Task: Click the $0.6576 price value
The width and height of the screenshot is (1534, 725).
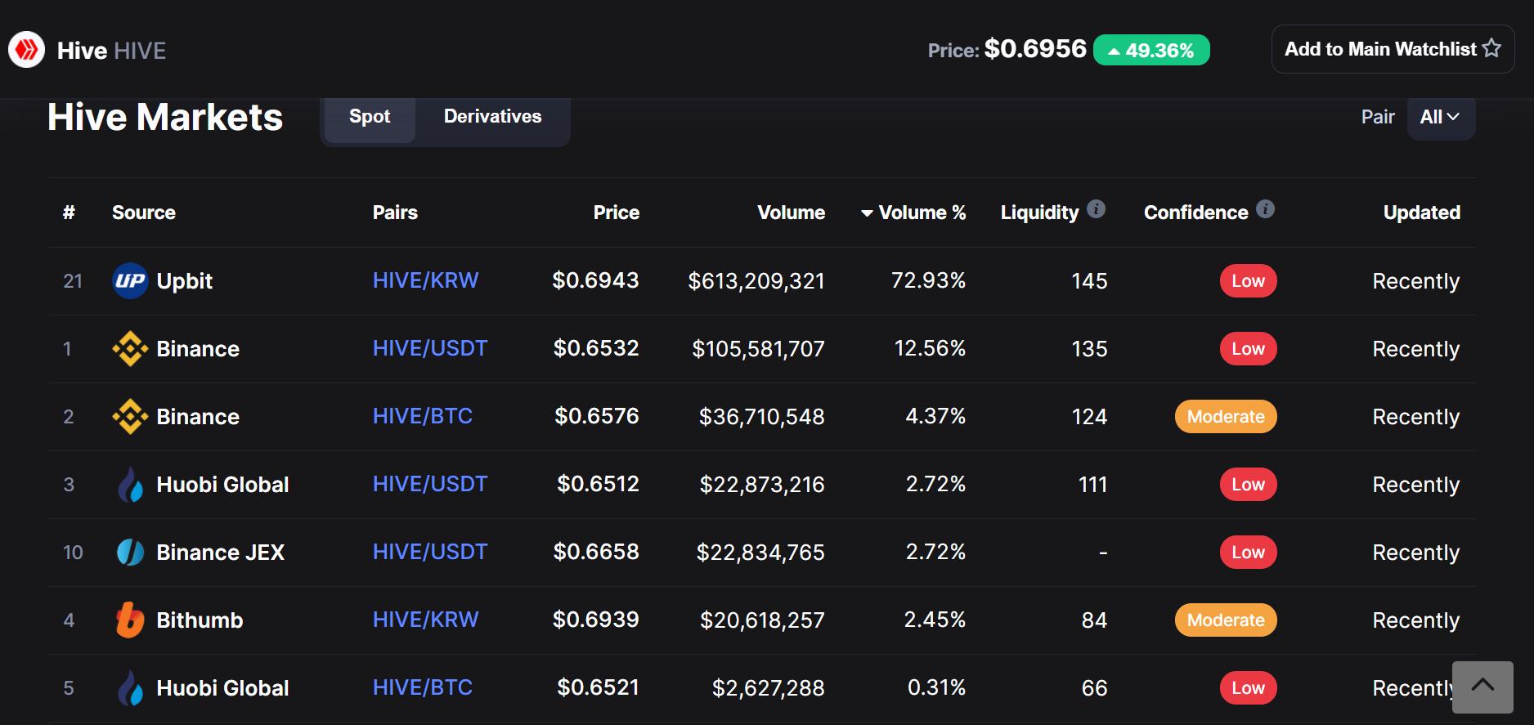Action: (x=597, y=416)
